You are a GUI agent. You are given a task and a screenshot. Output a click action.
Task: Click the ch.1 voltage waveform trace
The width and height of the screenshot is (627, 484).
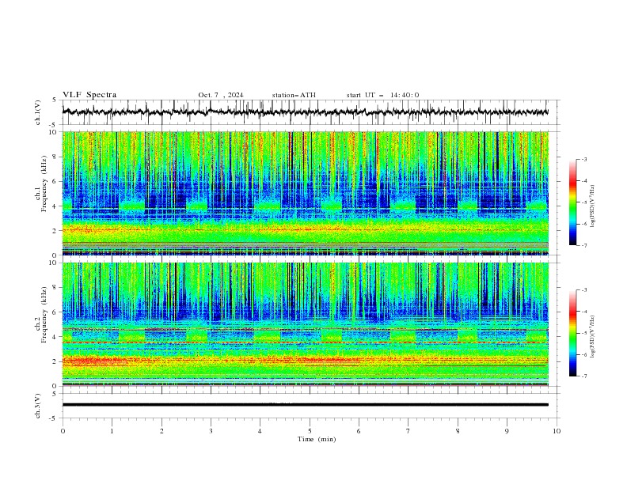tap(306, 112)
